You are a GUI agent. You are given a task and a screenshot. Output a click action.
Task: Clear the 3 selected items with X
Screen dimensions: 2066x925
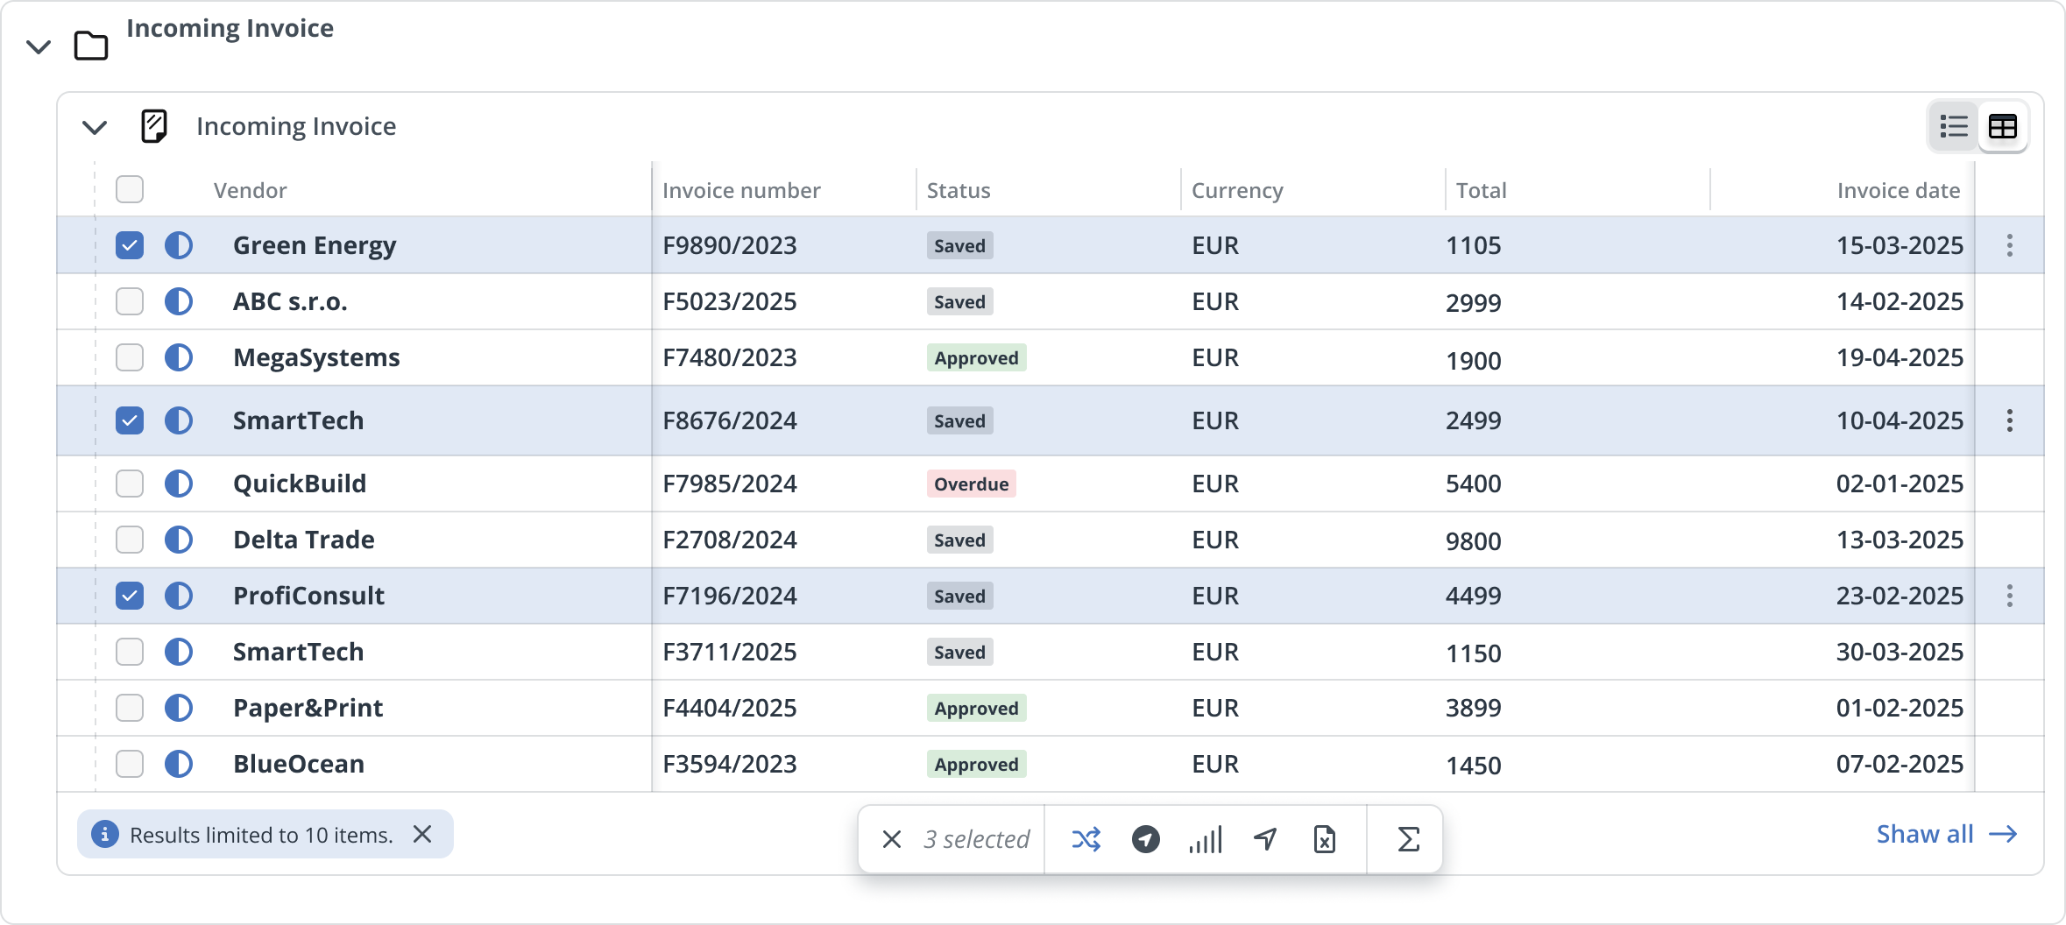point(892,839)
